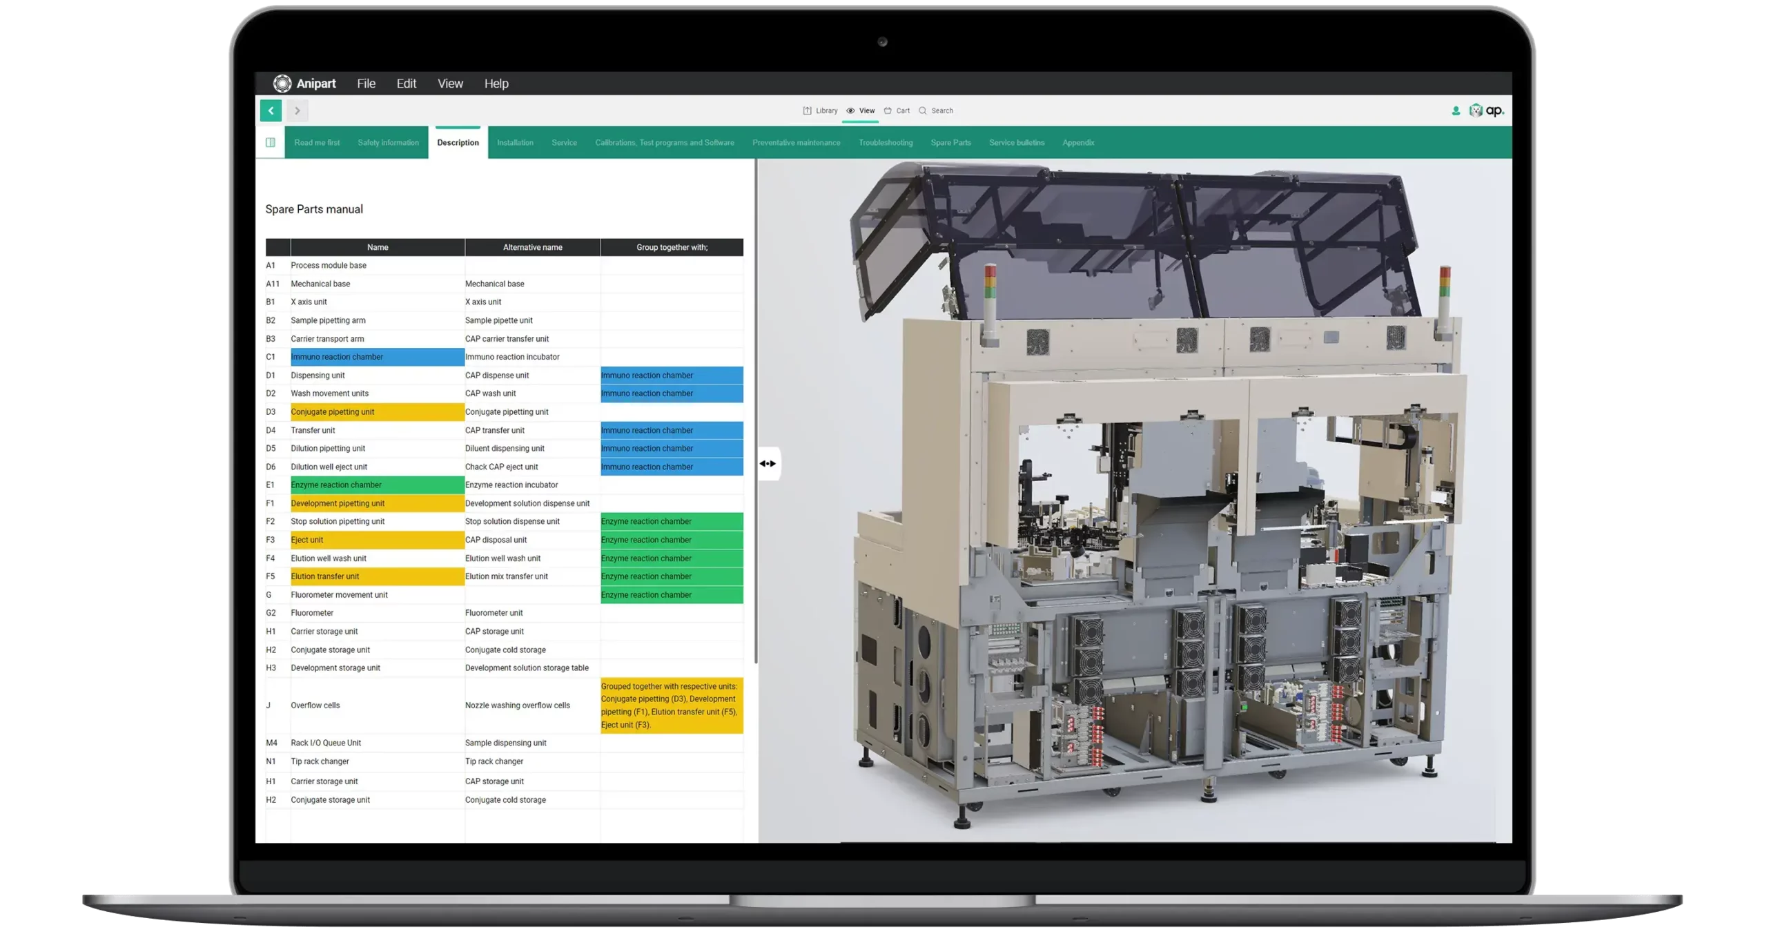Select the Description tab
The image size is (1767, 945).
point(458,142)
